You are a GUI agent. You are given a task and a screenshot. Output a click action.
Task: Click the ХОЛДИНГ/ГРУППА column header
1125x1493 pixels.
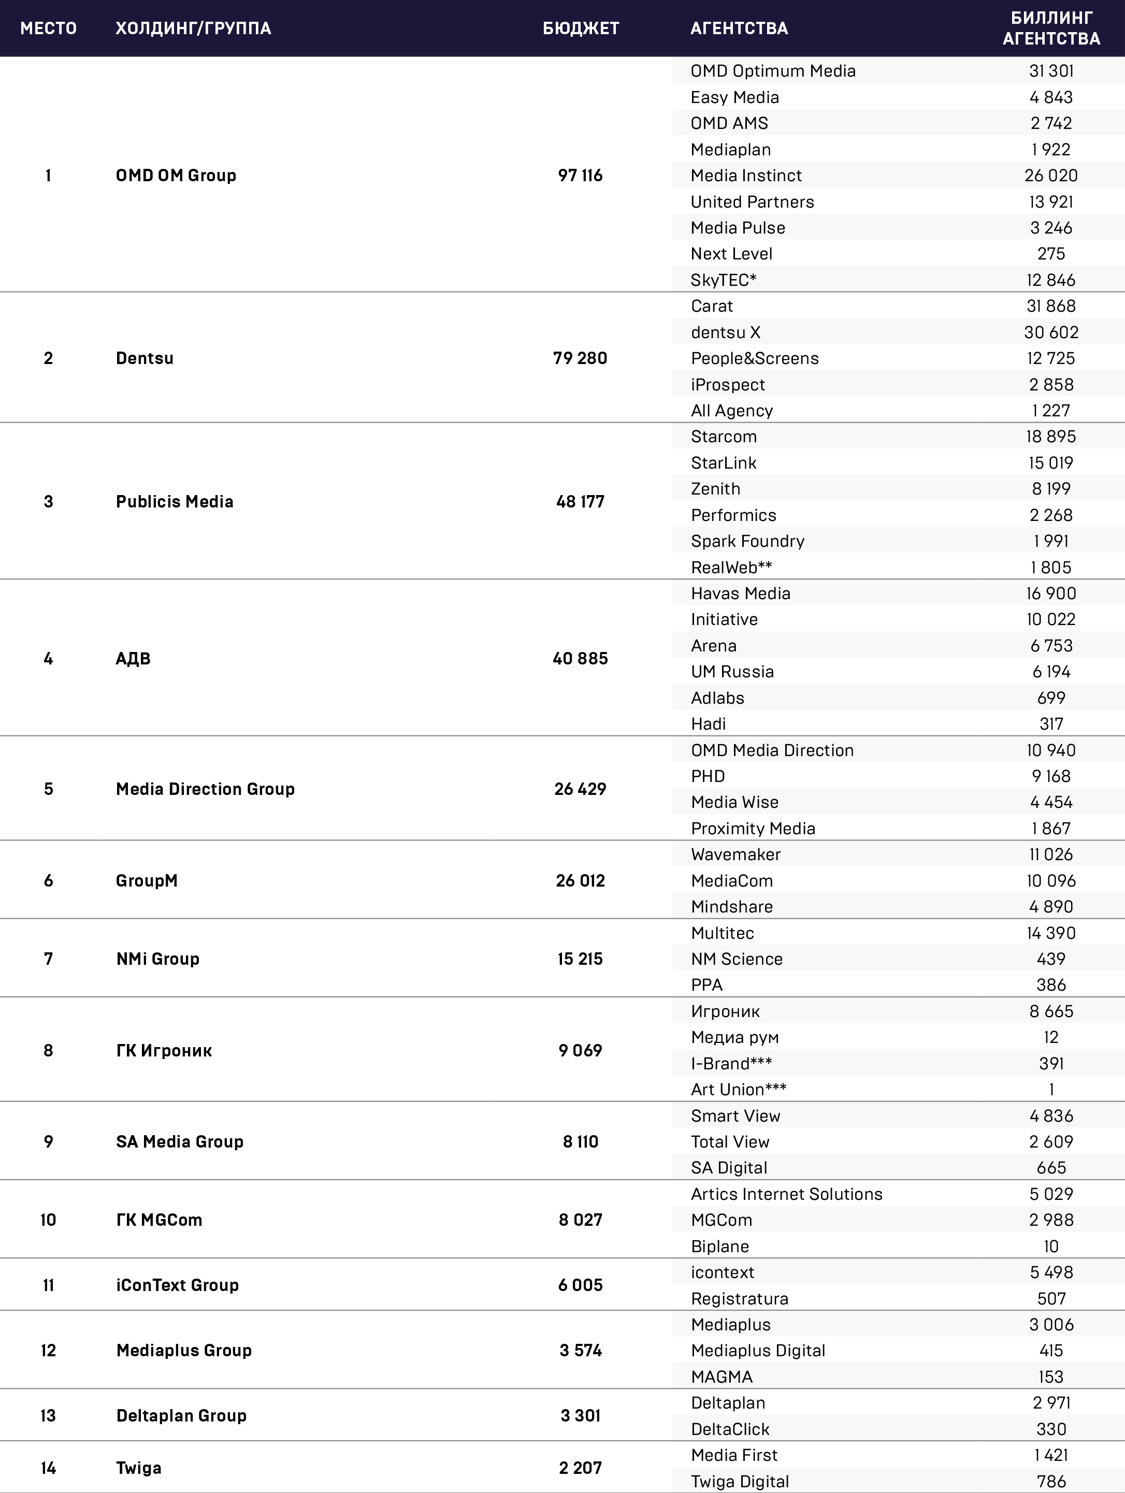193,28
